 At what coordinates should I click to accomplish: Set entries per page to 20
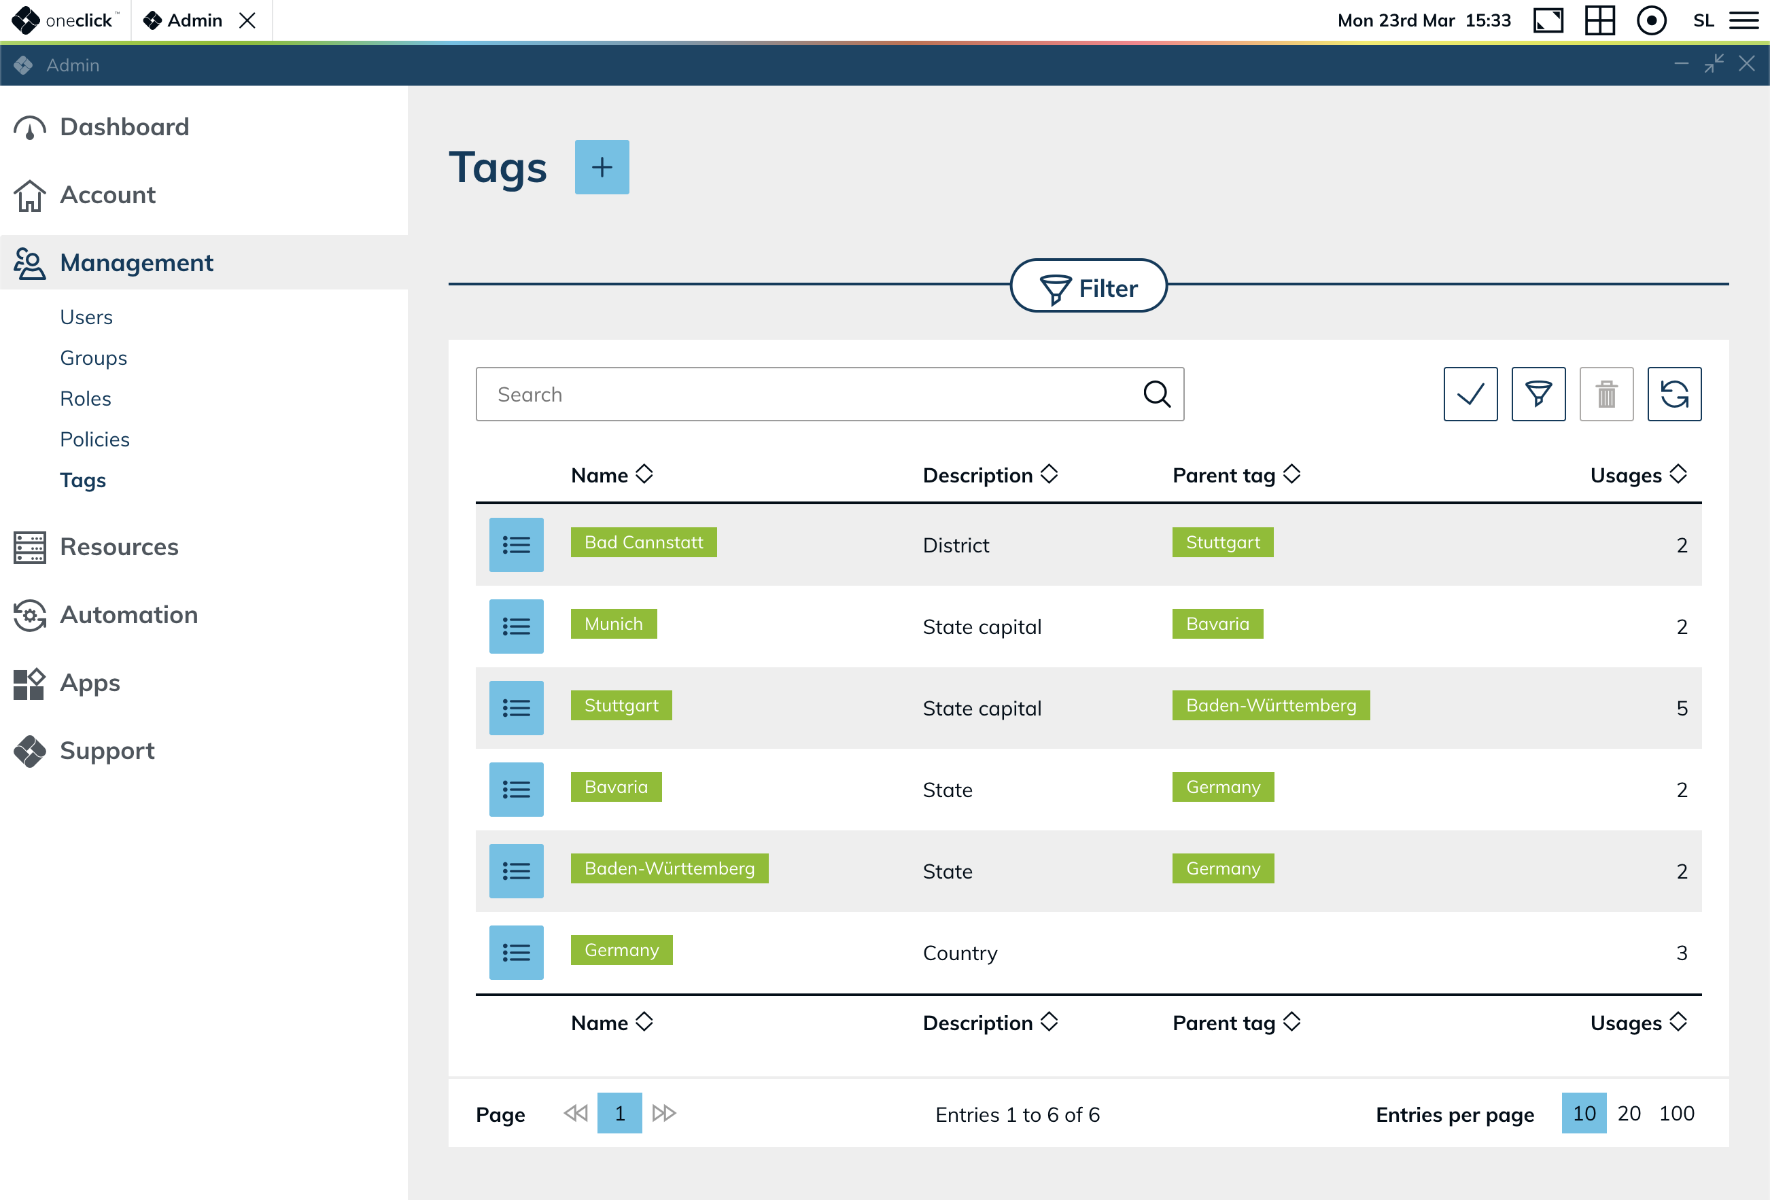1629,1112
